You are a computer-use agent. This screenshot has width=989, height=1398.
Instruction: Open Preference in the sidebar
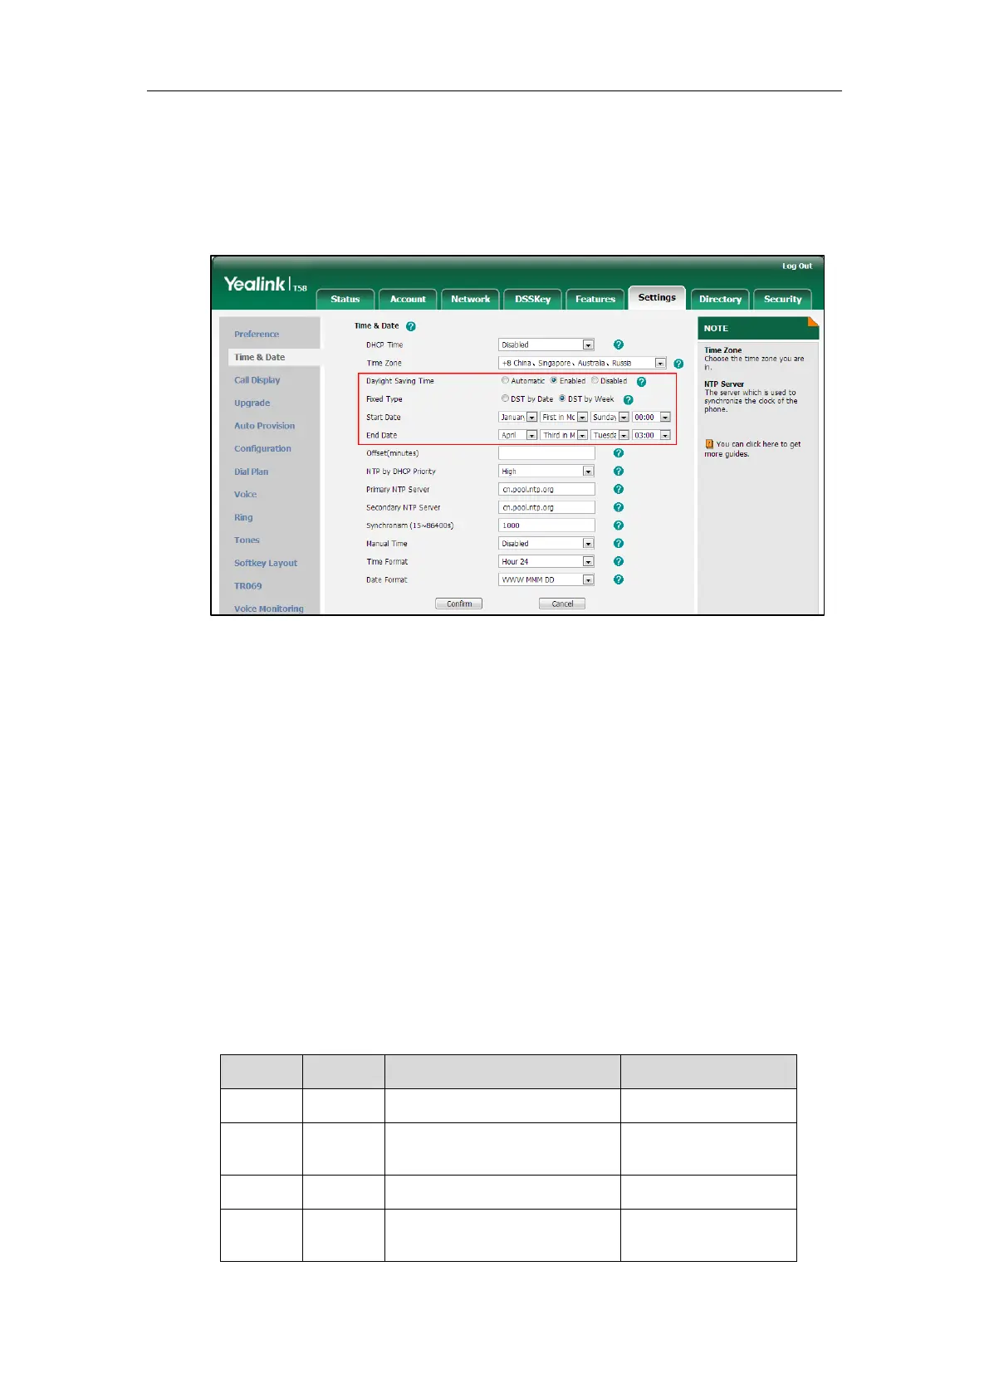pos(257,335)
